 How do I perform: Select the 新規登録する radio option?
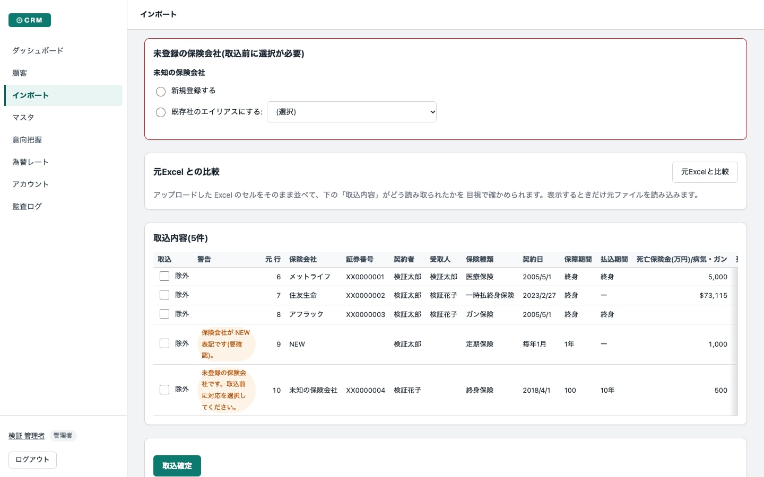click(161, 92)
